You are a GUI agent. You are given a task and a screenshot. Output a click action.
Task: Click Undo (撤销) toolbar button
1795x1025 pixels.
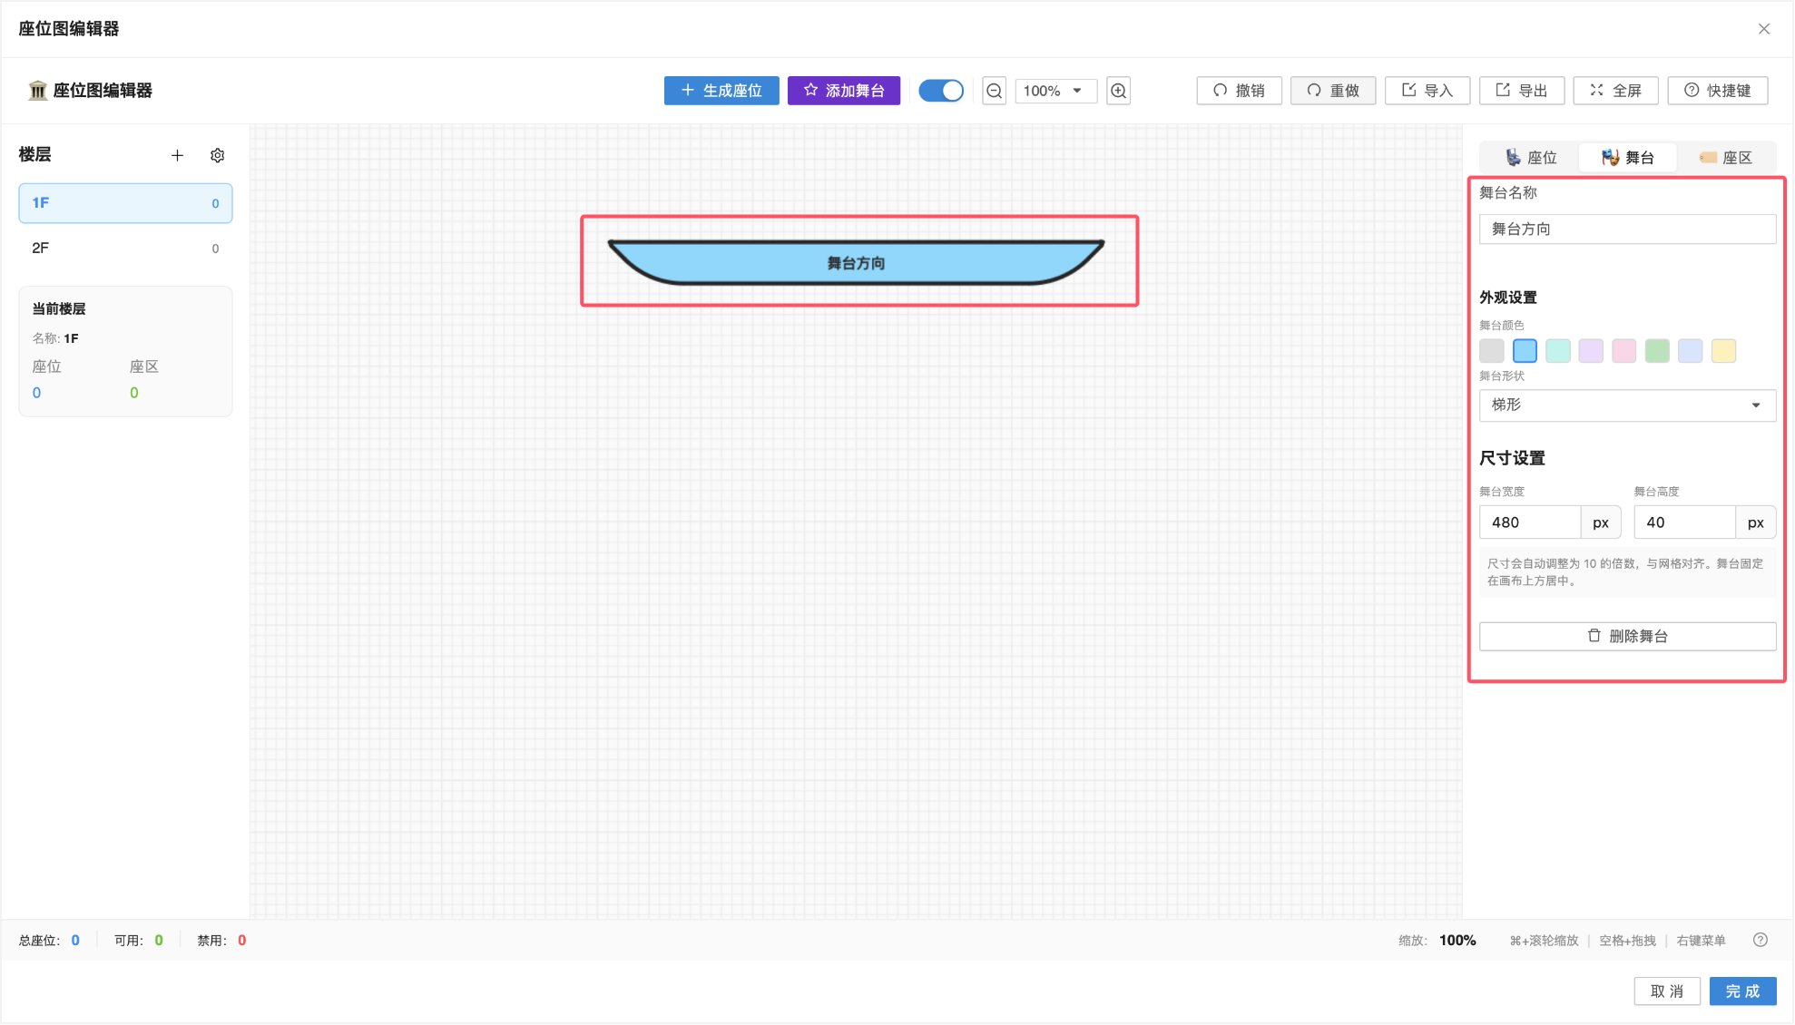(1239, 91)
